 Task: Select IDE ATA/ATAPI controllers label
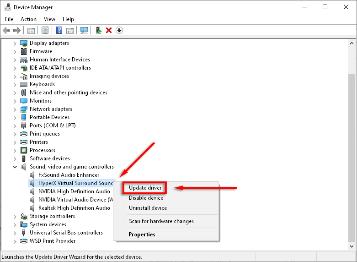pos(60,68)
